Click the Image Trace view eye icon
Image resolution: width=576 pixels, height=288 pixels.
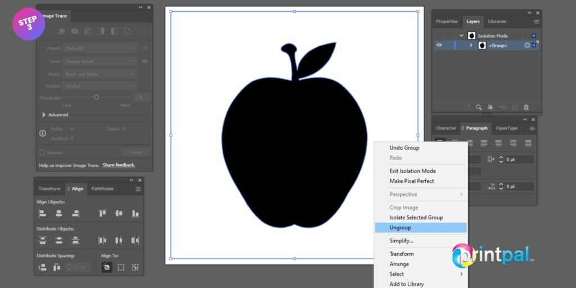145,61
